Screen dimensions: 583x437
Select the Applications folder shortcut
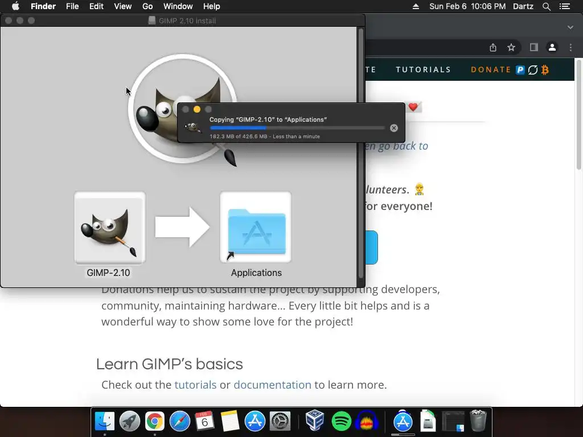(256, 228)
